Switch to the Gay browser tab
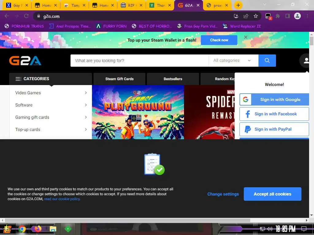 [x=17, y=6]
